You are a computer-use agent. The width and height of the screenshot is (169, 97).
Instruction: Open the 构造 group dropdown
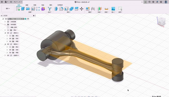coord(100,12)
